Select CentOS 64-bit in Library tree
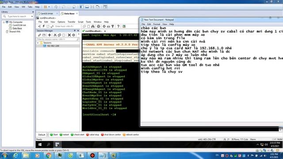Screen dimensions: 283x159 pyautogui.click(x=19, y=25)
